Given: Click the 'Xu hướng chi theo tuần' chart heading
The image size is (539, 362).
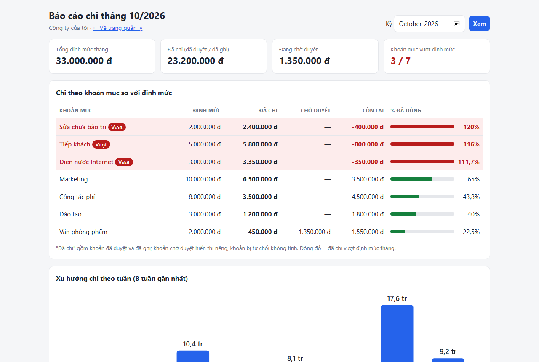Looking at the screenshot, I should (x=122, y=279).
